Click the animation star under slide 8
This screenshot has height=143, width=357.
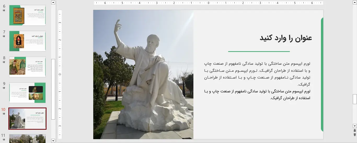click(x=4, y=62)
